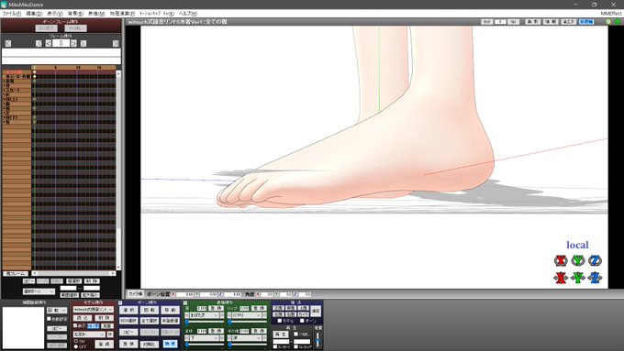Toggle the model 表示 checkbox
The height and width of the screenshot is (351, 624).
point(75,325)
